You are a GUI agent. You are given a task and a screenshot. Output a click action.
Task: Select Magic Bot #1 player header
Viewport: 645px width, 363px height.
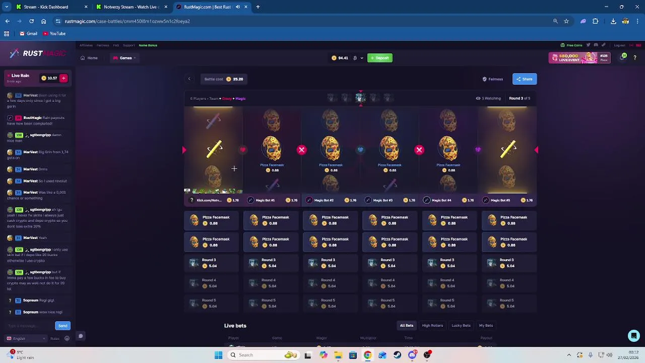tap(272, 200)
